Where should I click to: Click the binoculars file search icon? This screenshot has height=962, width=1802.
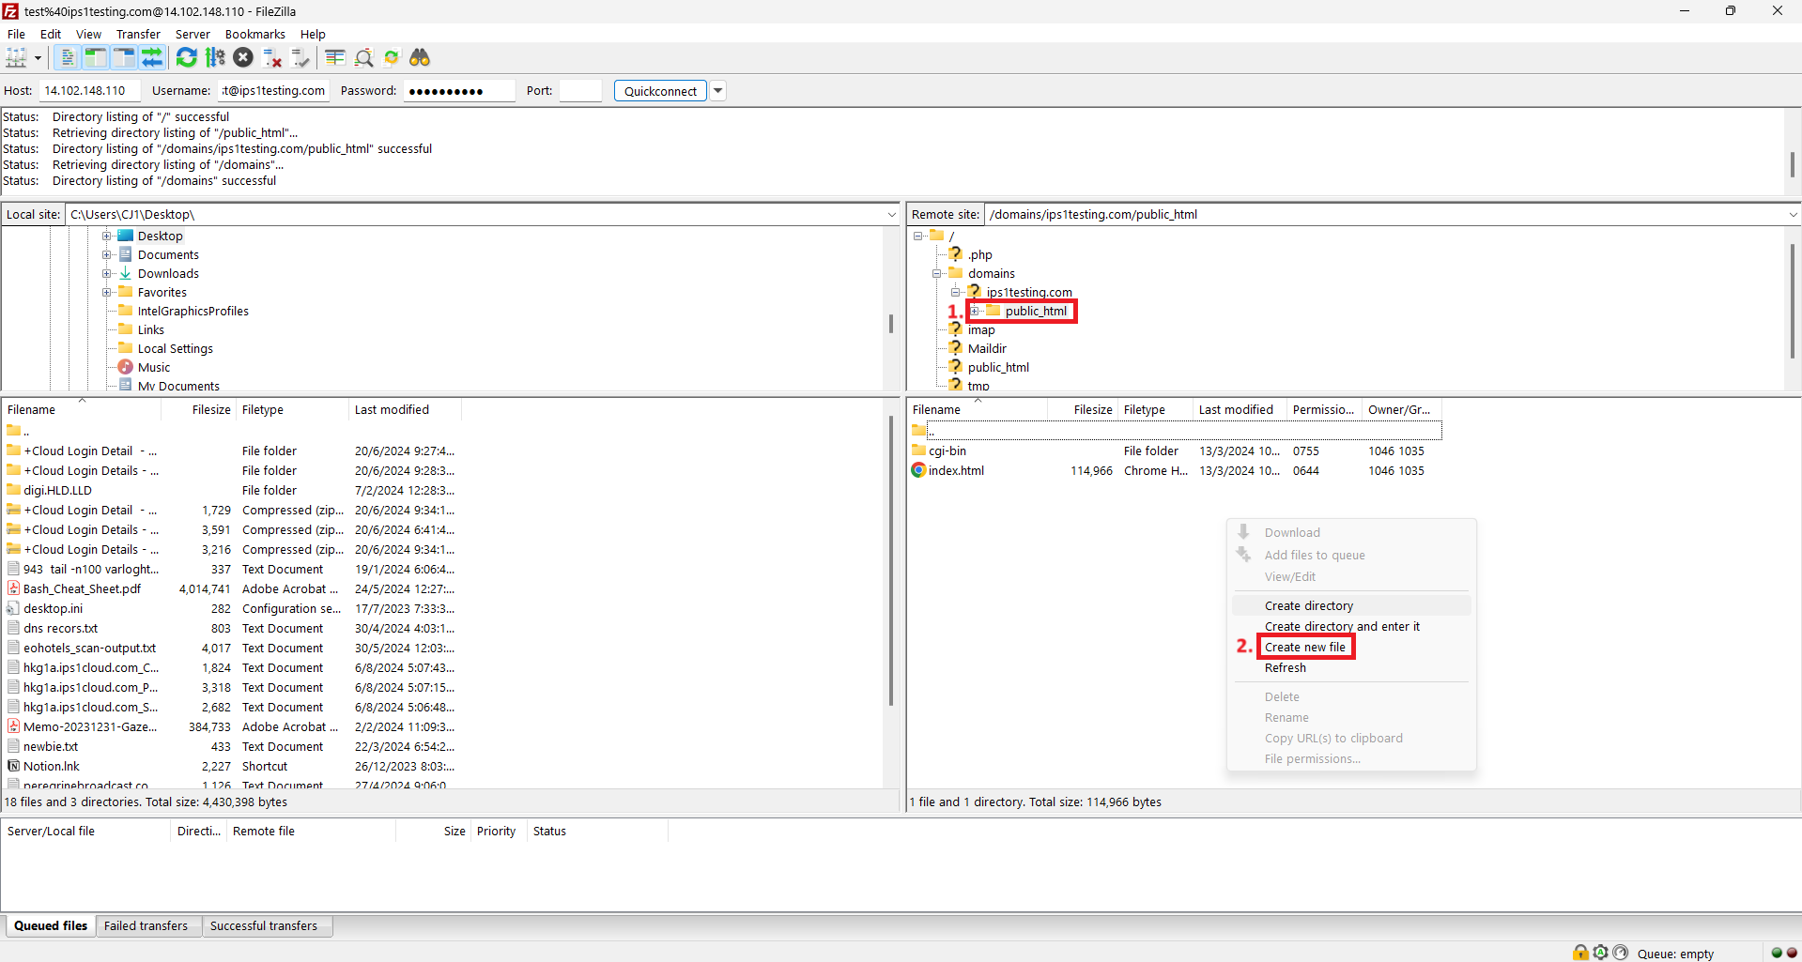pyautogui.click(x=420, y=58)
